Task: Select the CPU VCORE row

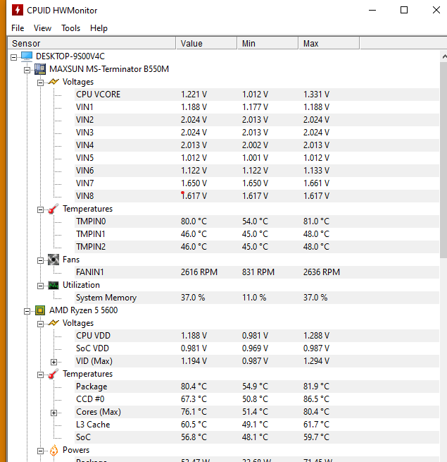Action: [x=257, y=95]
